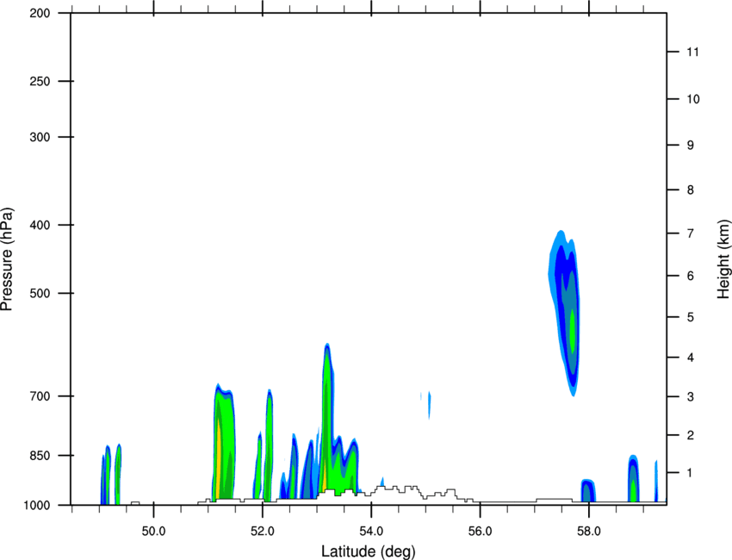The image size is (732, 560).
Task: Select the 300 pressure tick label
Action: (x=40, y=137)
